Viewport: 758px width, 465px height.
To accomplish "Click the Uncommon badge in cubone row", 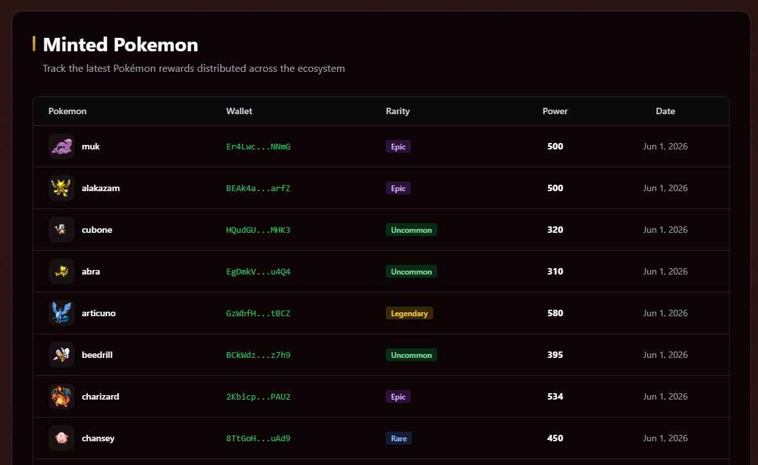I will 411,230.
